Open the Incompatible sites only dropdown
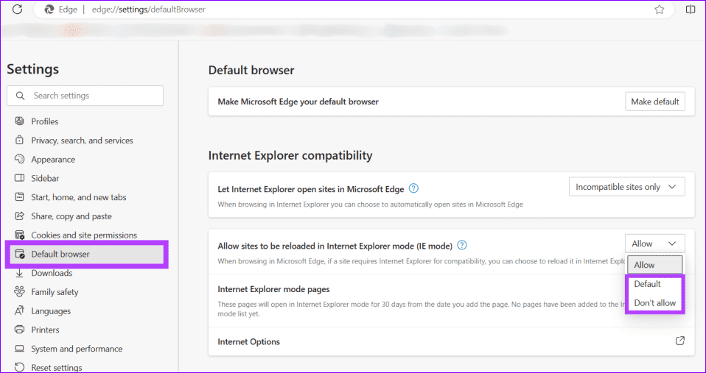706x373 pixels. click(x=626, y=187)
